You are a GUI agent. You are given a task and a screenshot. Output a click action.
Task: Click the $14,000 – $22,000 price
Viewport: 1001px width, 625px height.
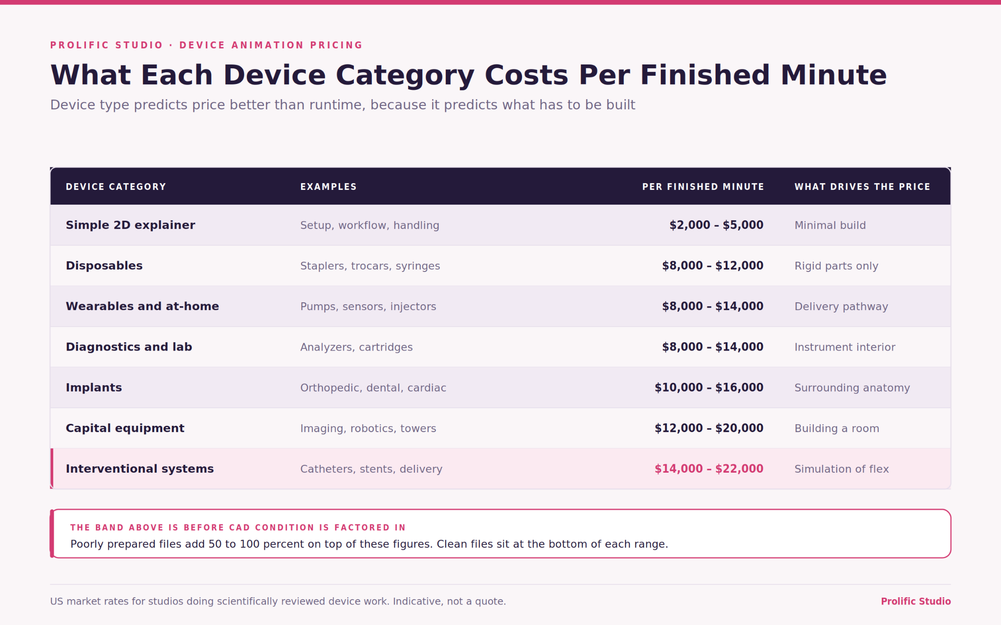click(709, 469)
